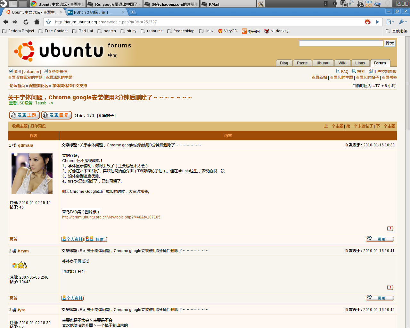Bookmark this page with the star icon
This screenshot has width=410, height=328.
(x=49, y=22)
